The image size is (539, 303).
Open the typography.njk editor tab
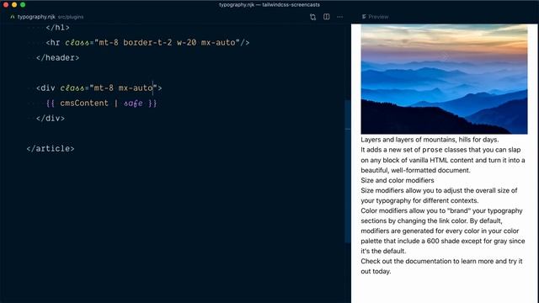coord(36,17)
